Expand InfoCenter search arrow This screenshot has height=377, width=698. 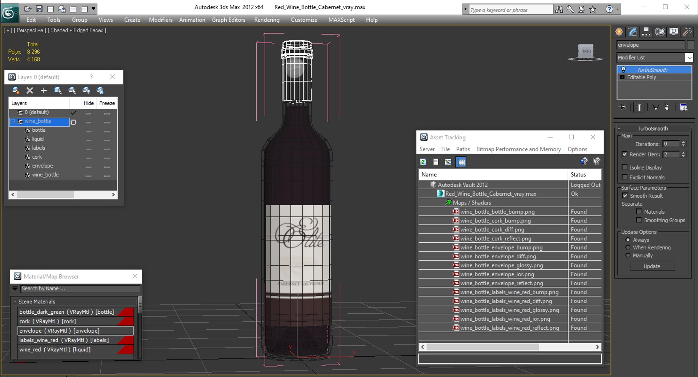[x=465, y=9]
